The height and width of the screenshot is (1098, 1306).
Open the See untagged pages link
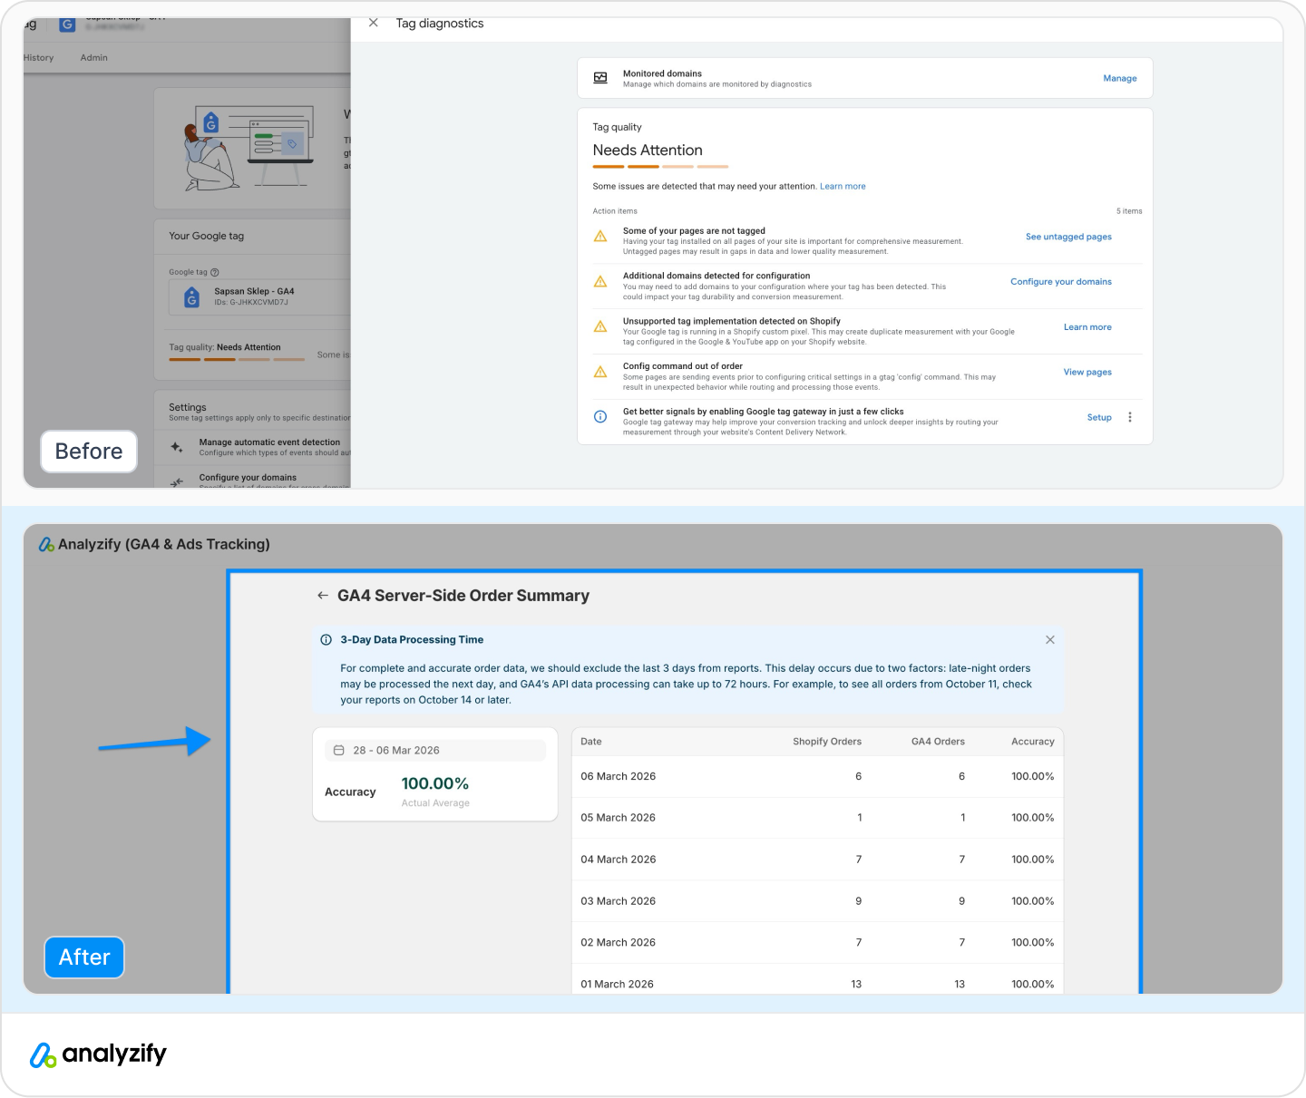1068,237
